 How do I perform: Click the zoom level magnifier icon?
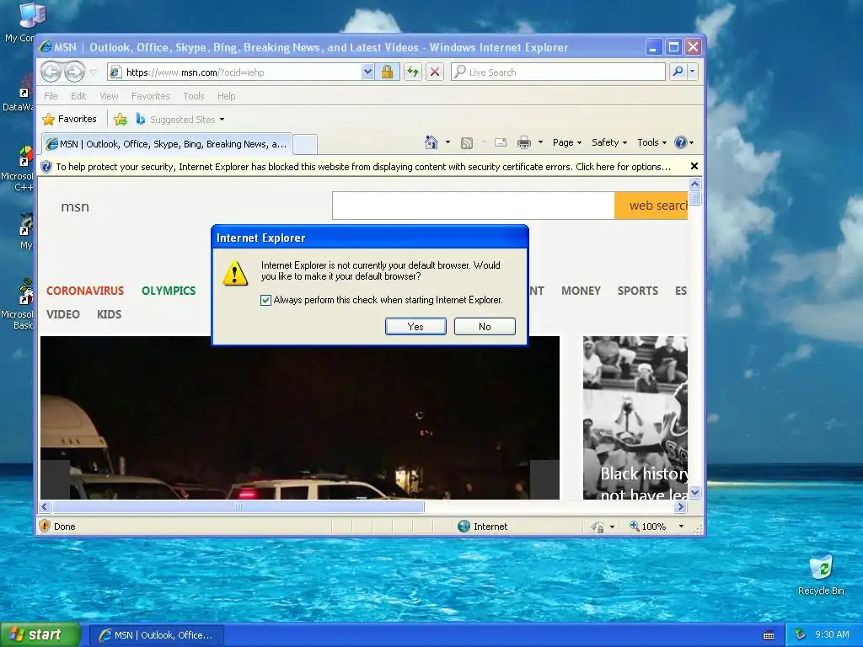(635, 526)
